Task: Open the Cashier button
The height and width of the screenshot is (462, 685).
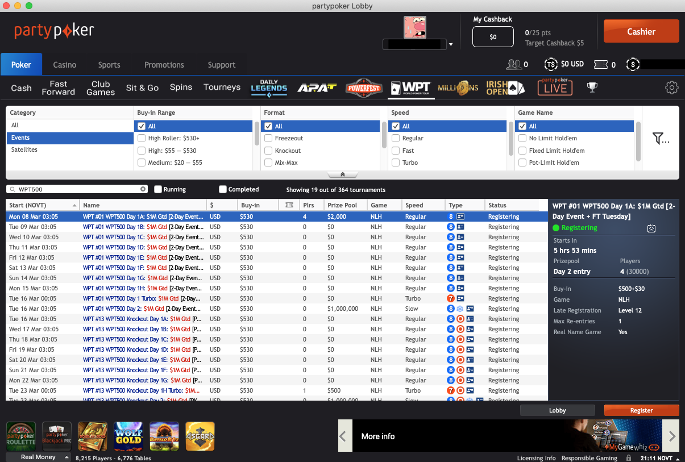Action: (641, 32)
